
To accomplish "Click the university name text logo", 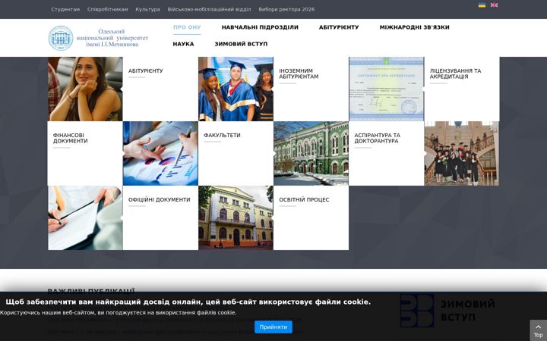I will [112, 38].
